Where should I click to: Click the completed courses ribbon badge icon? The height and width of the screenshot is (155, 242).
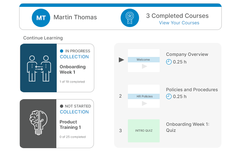[x=130, y=18]
